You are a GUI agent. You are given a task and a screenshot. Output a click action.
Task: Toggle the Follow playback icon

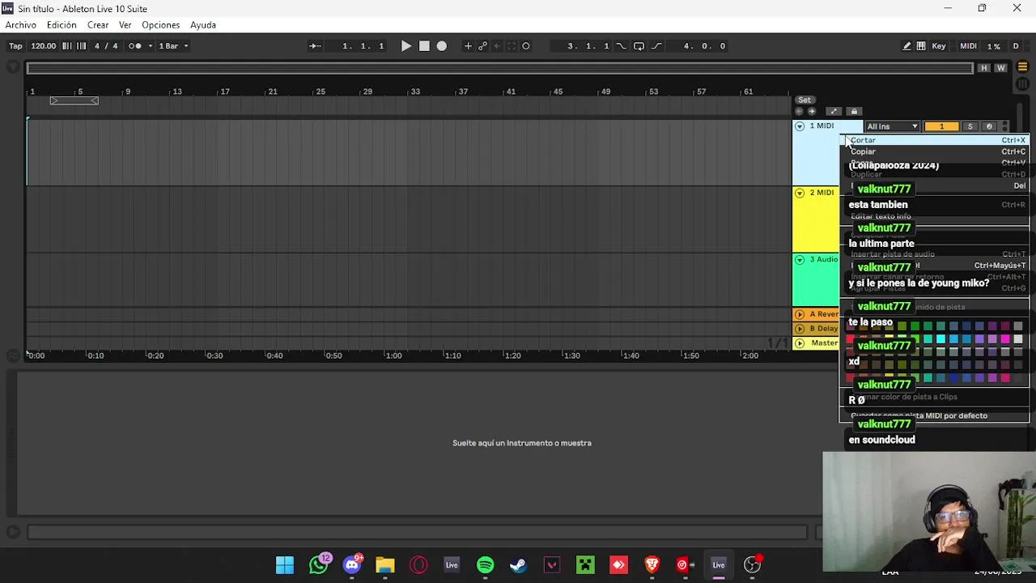[315, 46]
